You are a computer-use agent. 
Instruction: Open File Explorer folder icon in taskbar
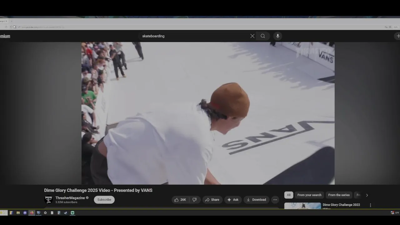pos(18,213)
